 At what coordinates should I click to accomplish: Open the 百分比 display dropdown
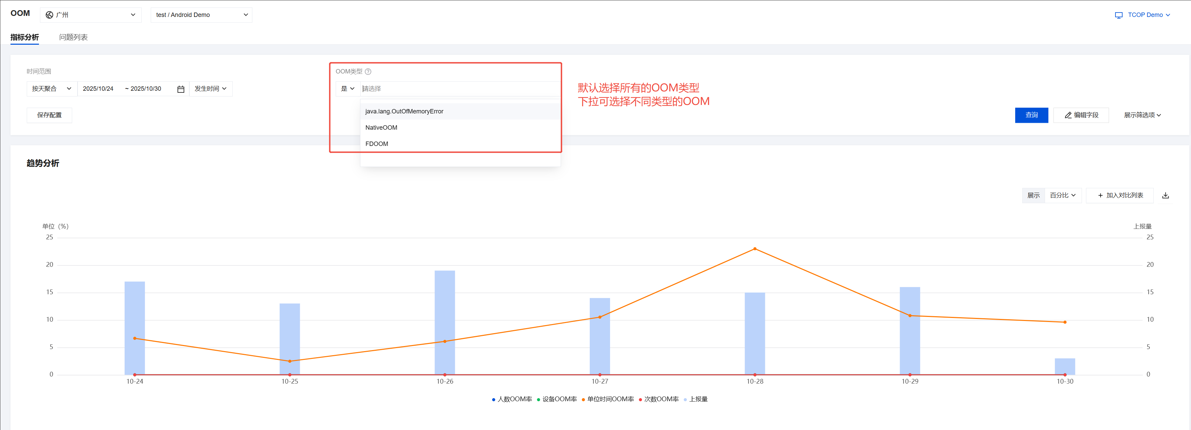click(x=1063, y=196)
